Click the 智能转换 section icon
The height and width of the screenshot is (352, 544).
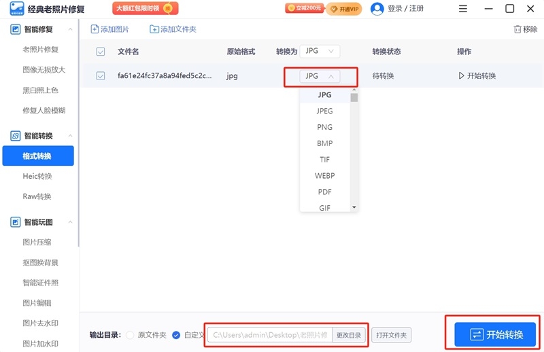15,136
